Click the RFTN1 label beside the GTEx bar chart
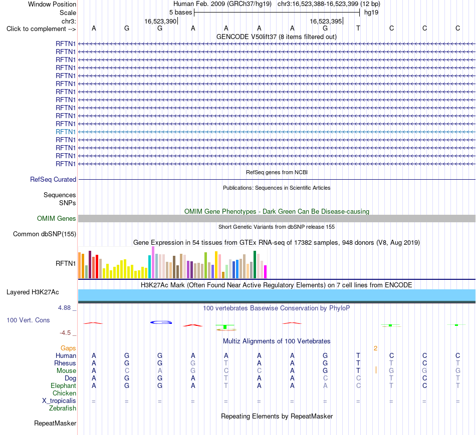 (66, 263)
